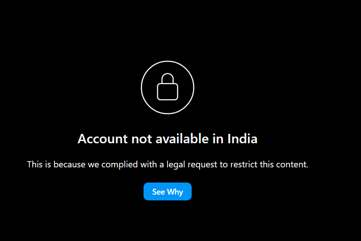Viewport: 361px width, 241px height.
Task: Click the padlock icon
Action: tap(168, 87)
